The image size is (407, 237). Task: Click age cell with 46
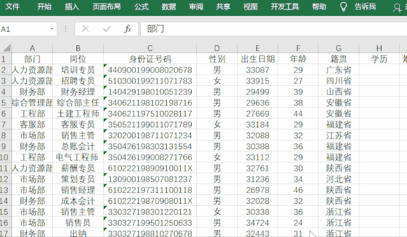298,190
